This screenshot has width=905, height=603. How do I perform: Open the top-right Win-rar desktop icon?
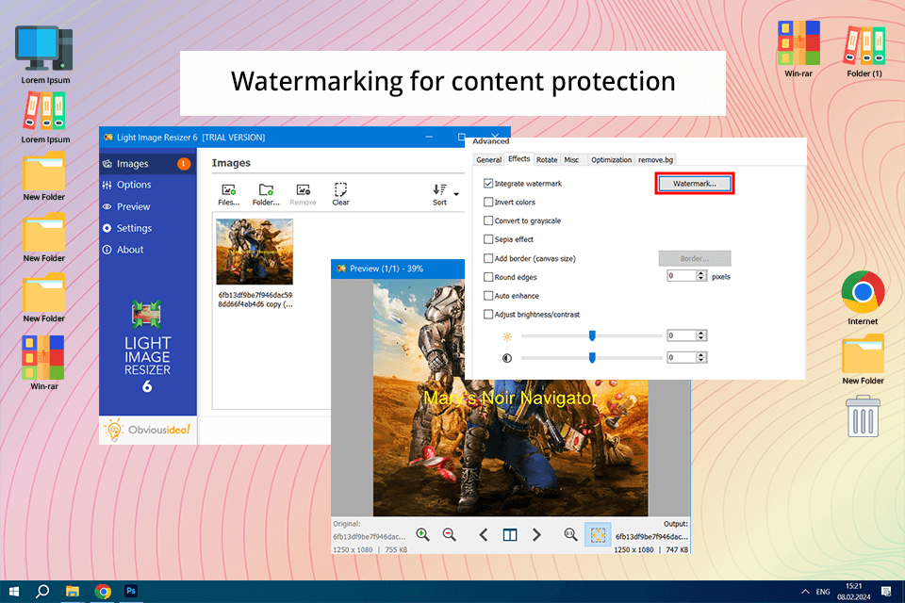coord(798,49)
